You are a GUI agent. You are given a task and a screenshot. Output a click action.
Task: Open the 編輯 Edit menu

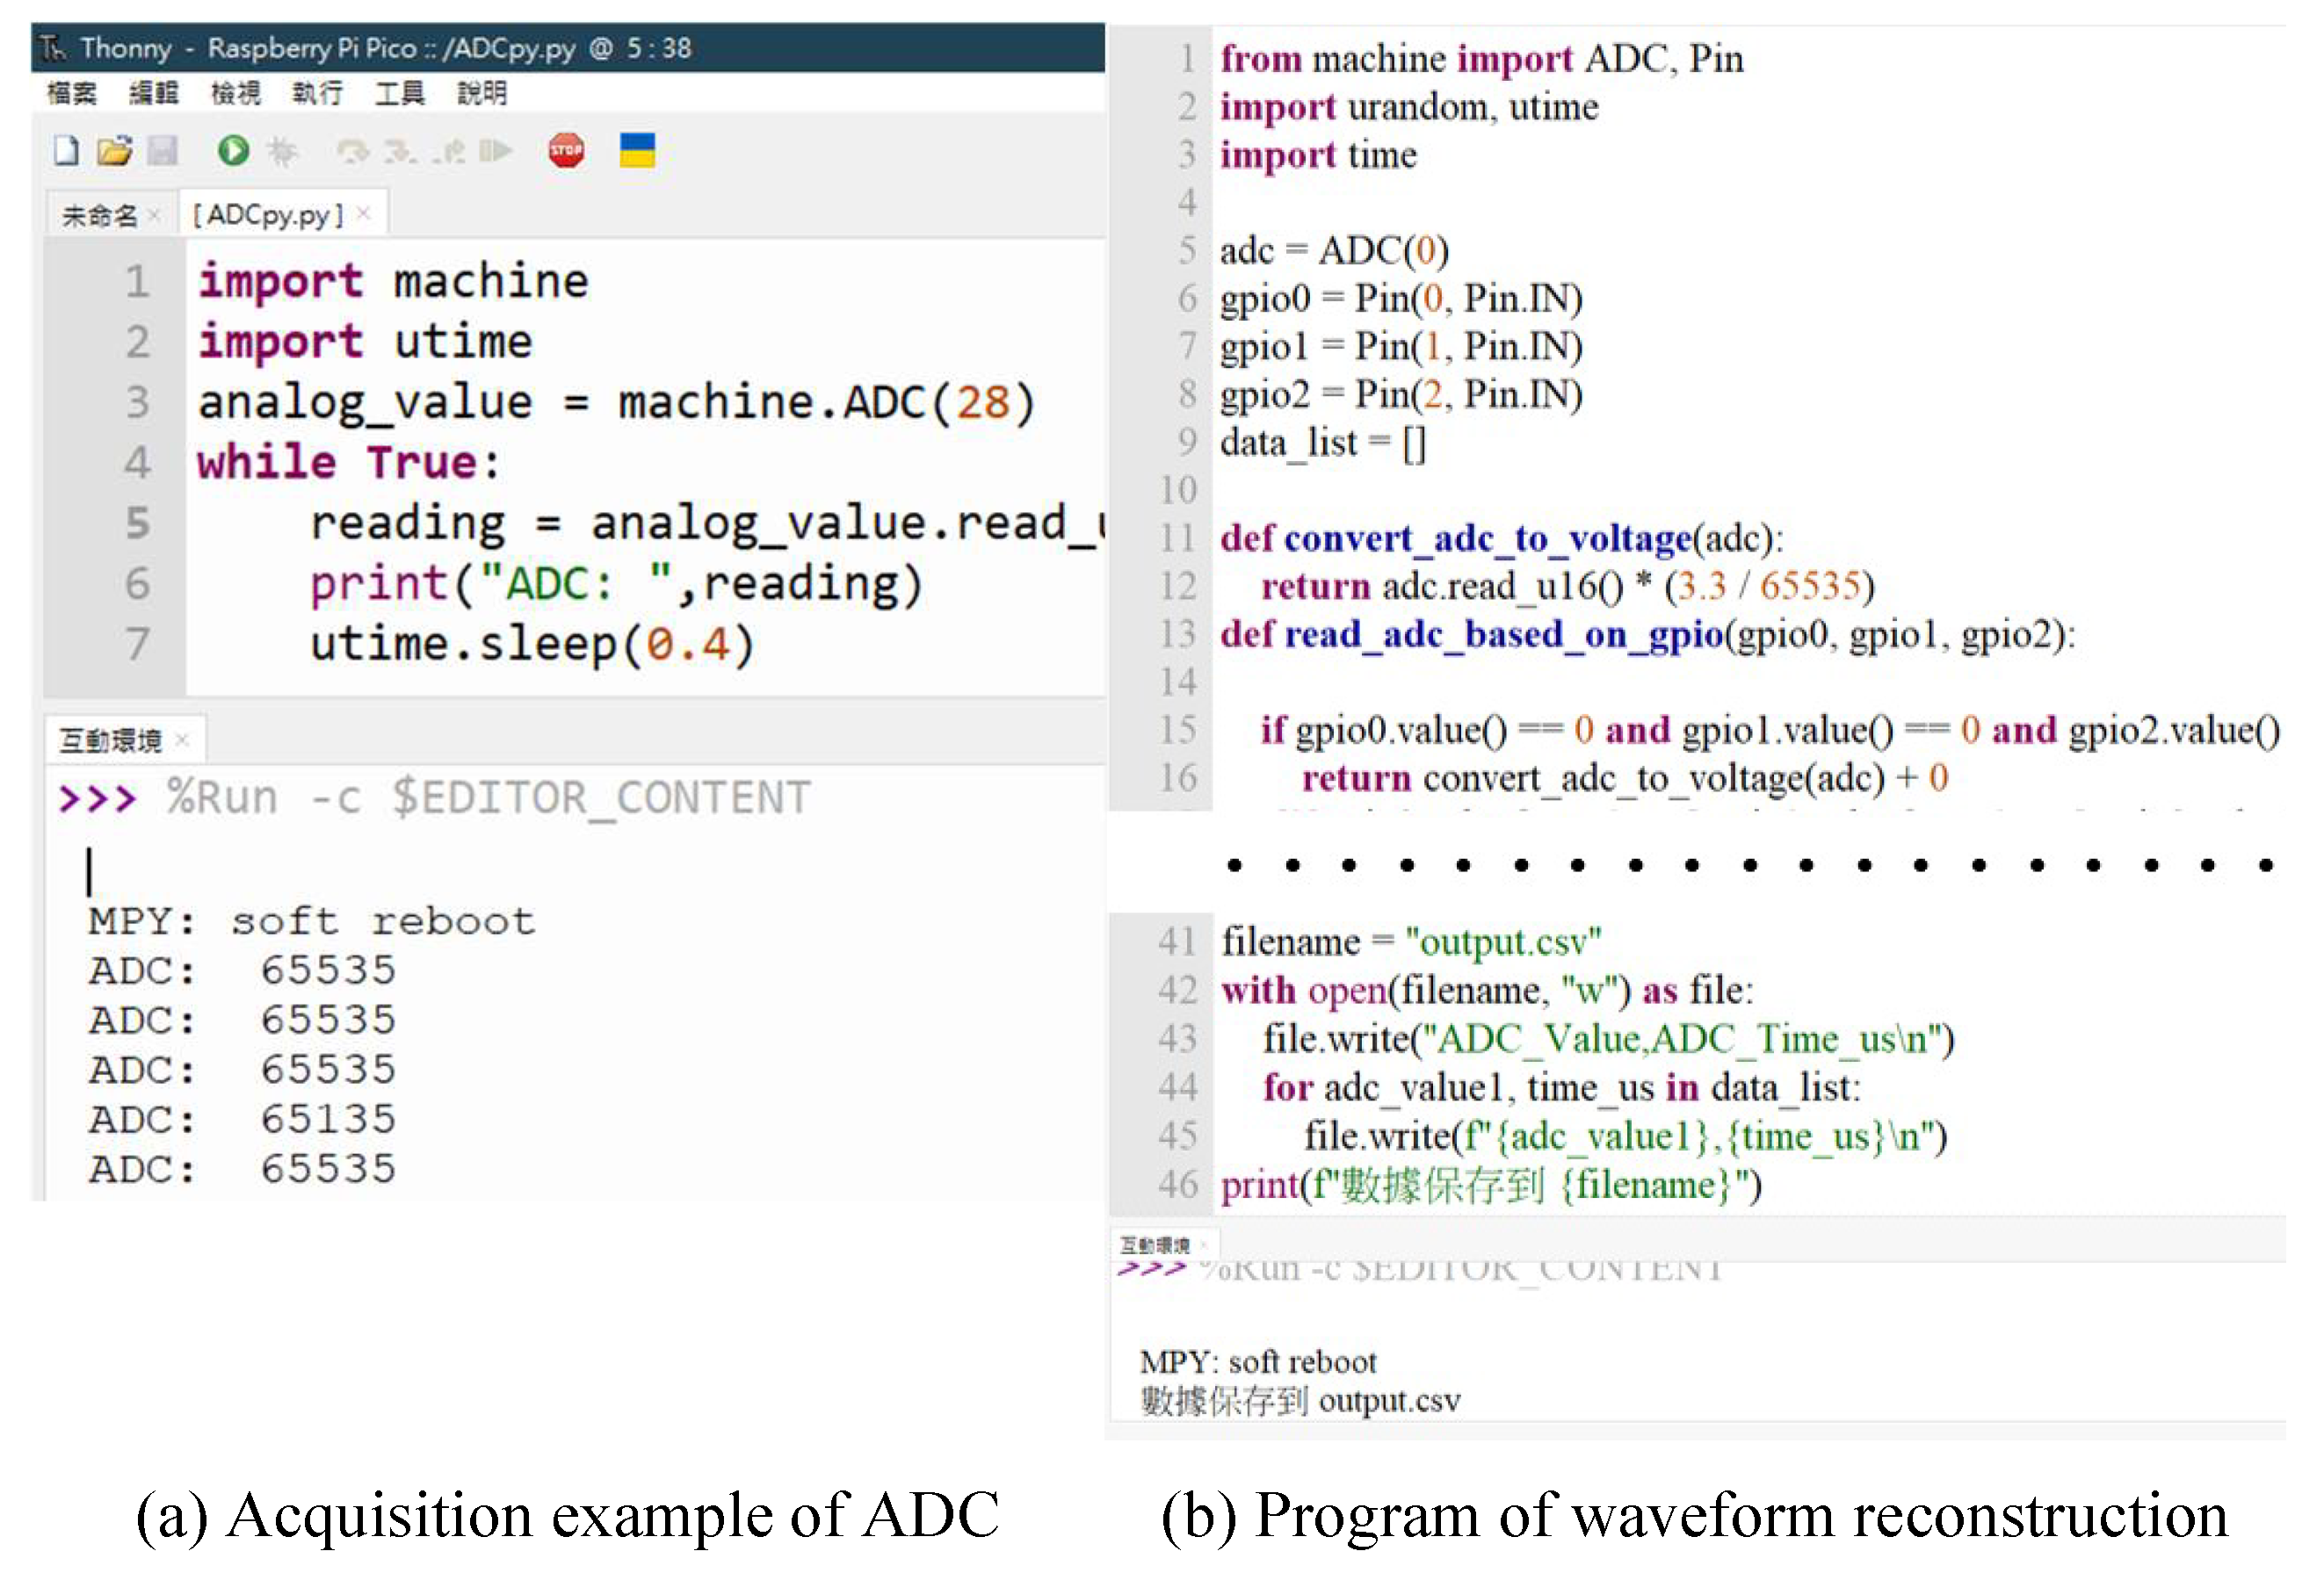pyautogui.click(x=155, y=93)
